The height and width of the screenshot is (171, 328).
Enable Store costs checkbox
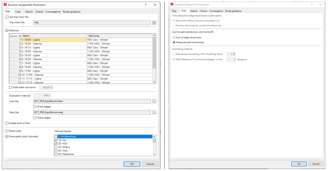pyautogui.click(x=7, y=131)
